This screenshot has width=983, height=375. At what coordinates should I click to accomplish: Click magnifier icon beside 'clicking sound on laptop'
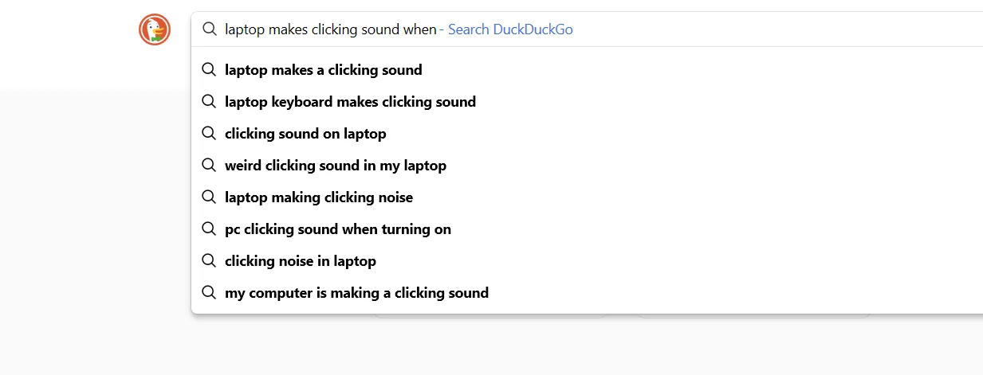(210, 134)
